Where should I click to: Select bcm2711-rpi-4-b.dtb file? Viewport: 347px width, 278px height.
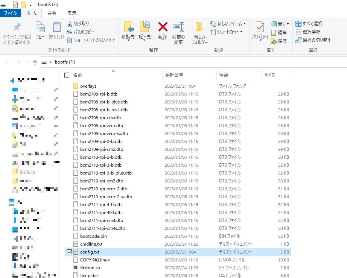tap(178, 205)
